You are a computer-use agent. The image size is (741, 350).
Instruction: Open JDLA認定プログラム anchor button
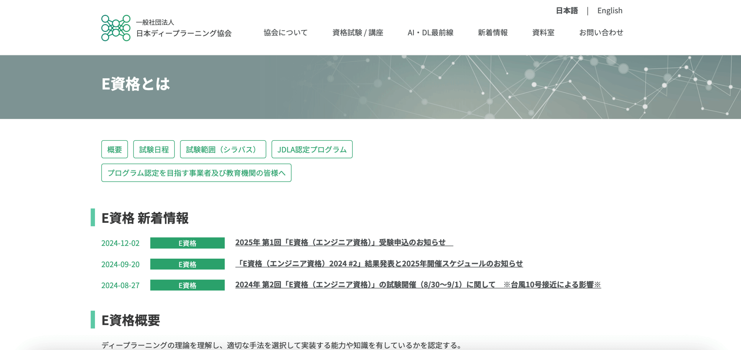(312, 149)
